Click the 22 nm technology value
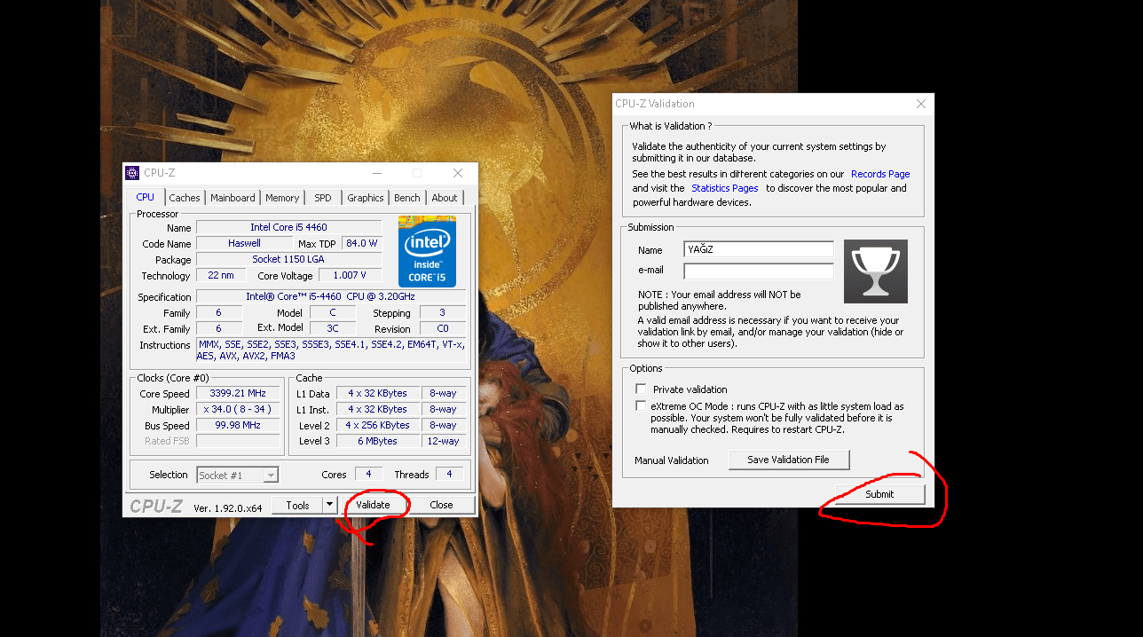Screen dimensions: 1143x637 221,275
